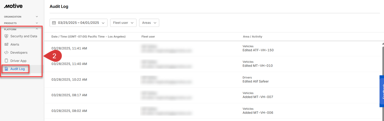Viewport: 384px width, 121px height.
Task: Click the Motive logo
Action: pos(13,6)
